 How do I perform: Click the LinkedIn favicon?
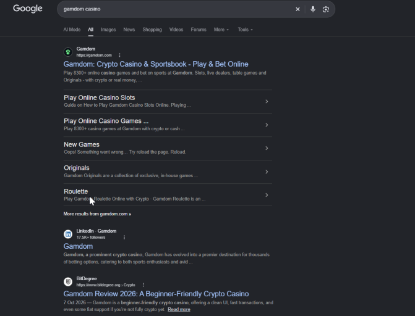pos(68,234)
